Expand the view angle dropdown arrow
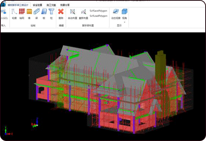This screenshot has width=206, height=141. [125, 22]
